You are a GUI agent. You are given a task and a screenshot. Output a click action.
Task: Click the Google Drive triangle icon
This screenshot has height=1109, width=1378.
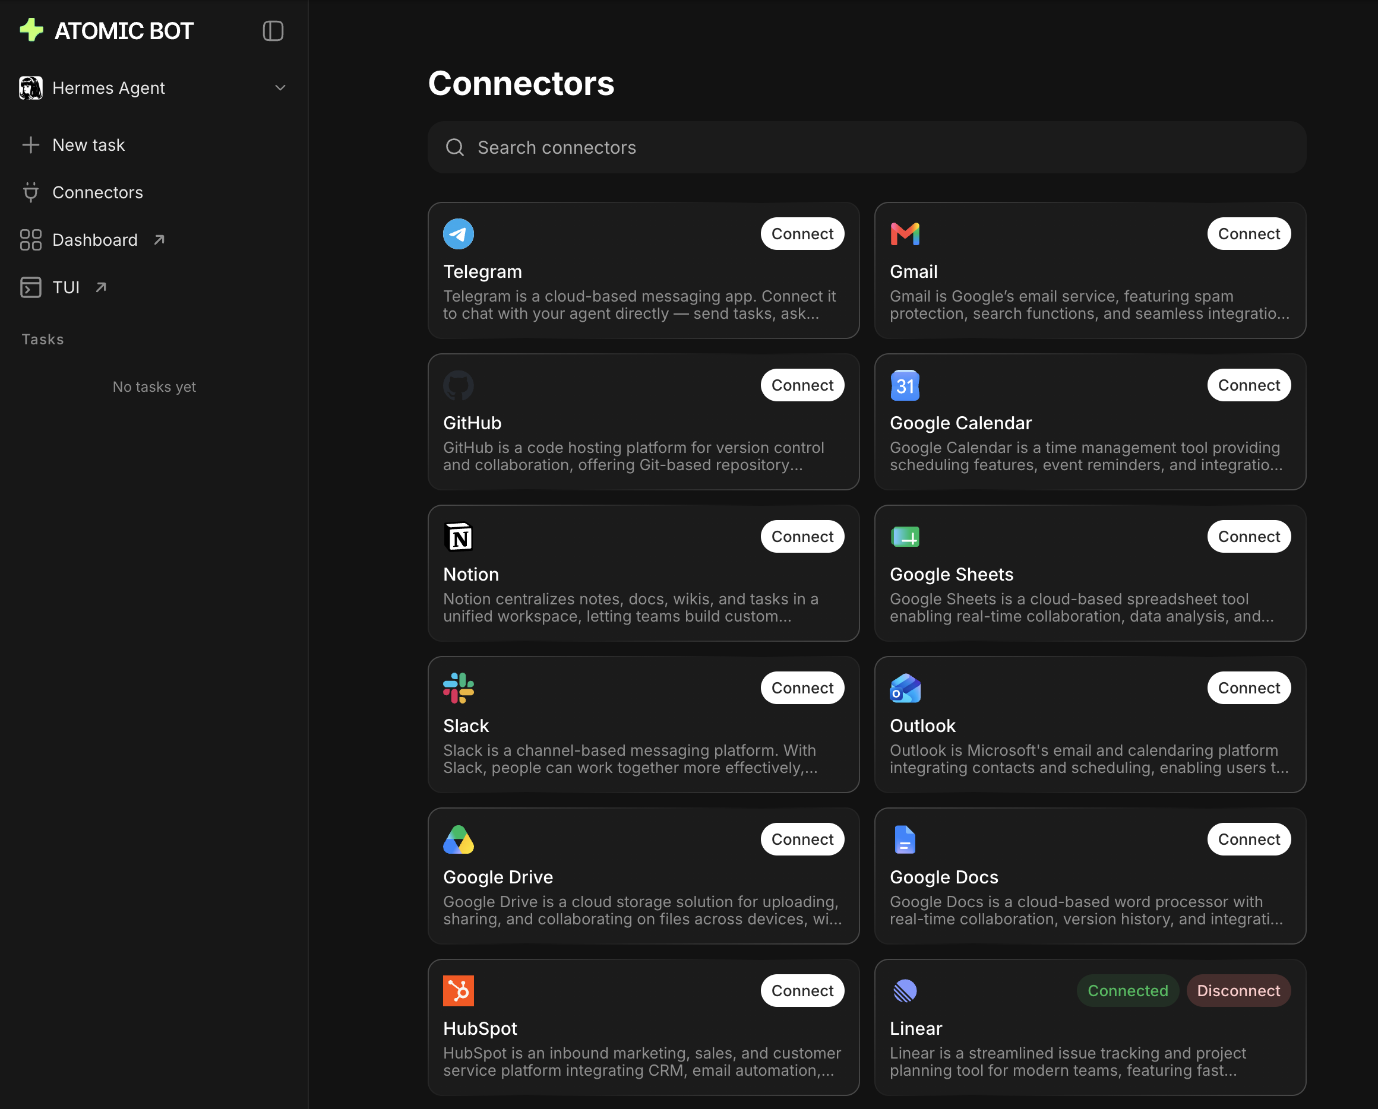click(459, 839)
